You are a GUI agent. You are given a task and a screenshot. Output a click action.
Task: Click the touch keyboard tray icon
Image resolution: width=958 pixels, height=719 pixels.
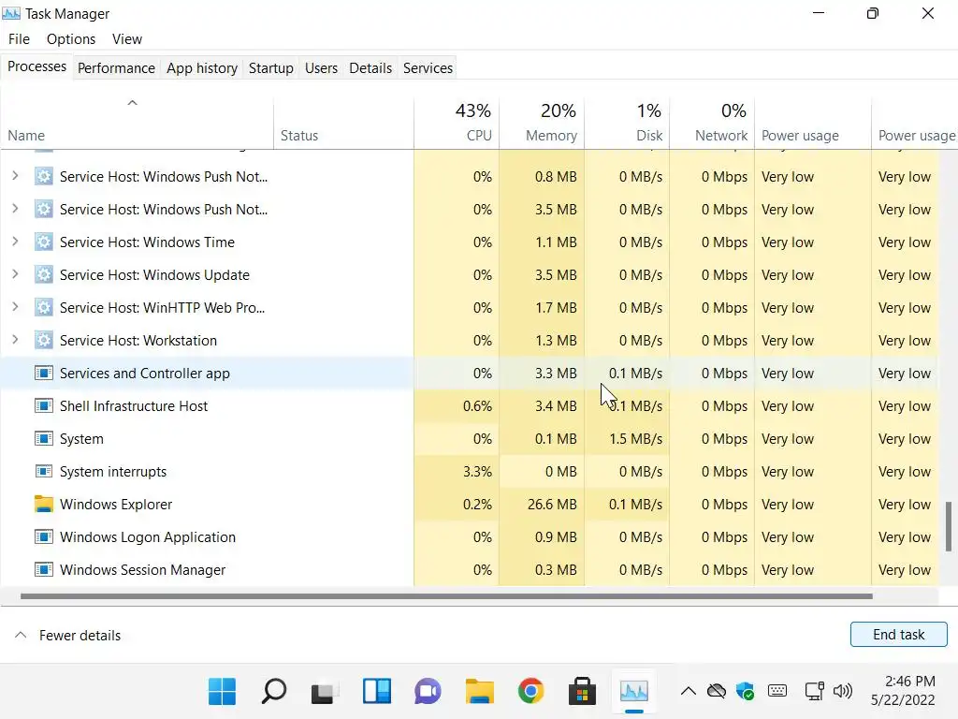[777, 691]
